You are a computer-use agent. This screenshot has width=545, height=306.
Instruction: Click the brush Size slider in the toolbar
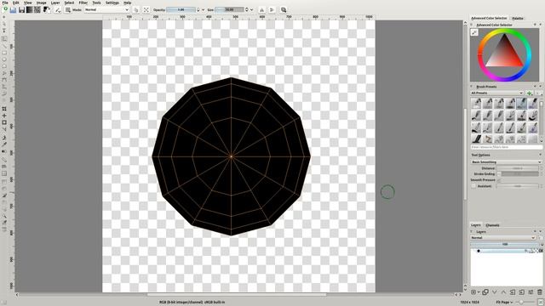[x=229, y=9]
